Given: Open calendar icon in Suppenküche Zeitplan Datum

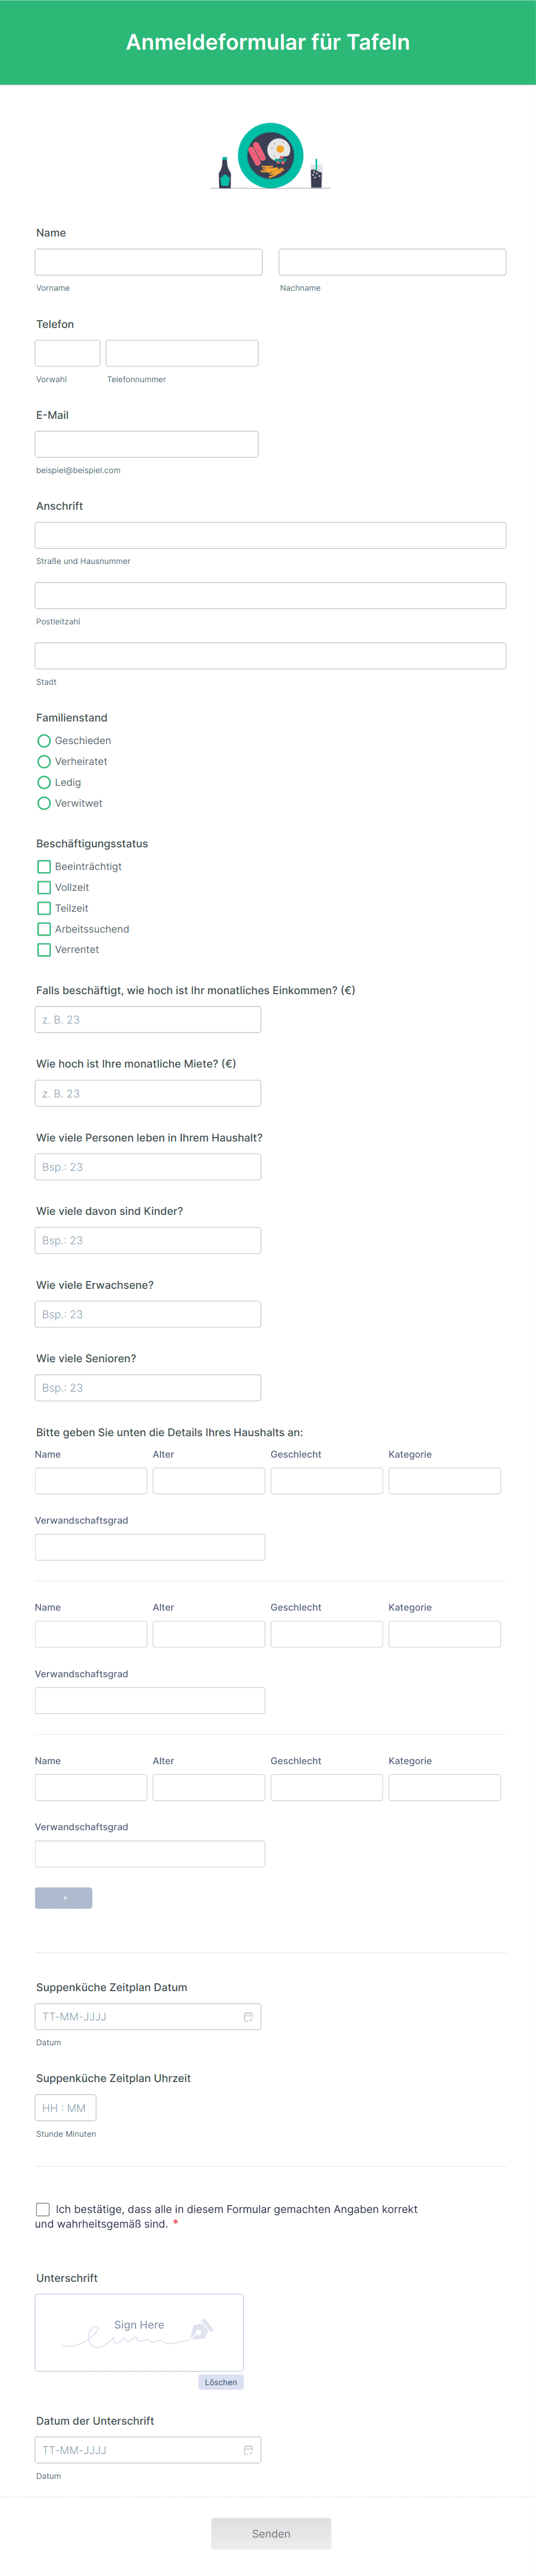Looking at the screenshot, I should [248, 2016].
